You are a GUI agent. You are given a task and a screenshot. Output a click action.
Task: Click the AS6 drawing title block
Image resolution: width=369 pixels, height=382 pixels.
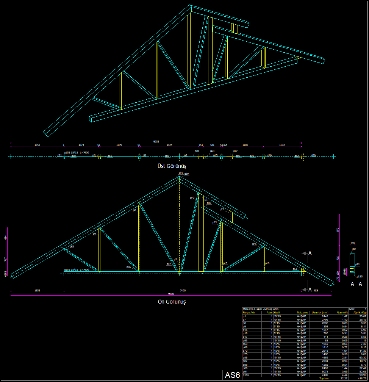pyautogui.click(x=232, y=375)
